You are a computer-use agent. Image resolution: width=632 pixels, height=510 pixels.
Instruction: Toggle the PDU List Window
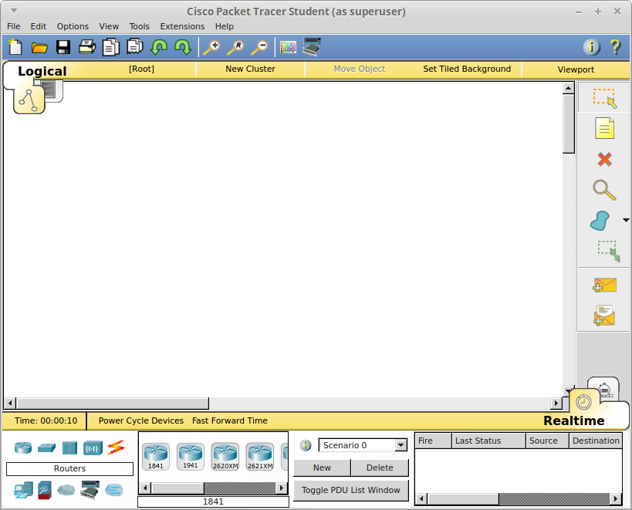pyautogui.click(x=350, y=490)
